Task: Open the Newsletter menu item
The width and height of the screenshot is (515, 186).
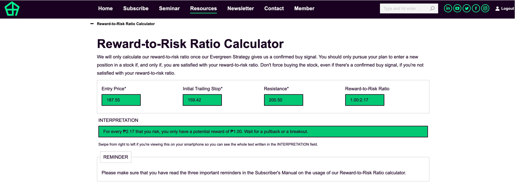Action: 240,8
